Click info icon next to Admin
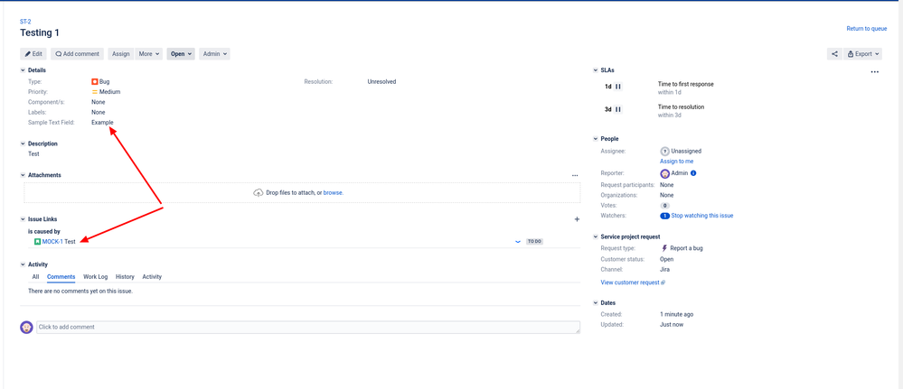This screenshot has height=389, width=903. point(693,173)
